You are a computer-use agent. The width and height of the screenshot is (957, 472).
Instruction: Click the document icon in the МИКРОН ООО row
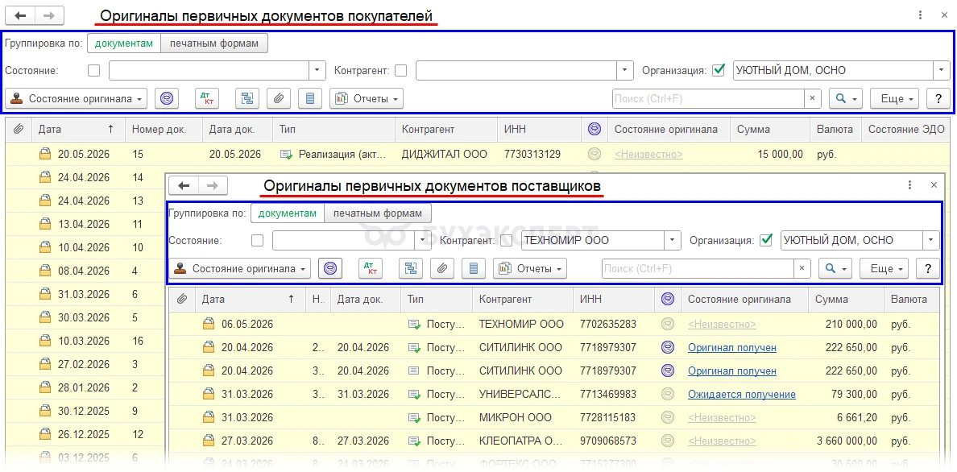pos(414,418)
